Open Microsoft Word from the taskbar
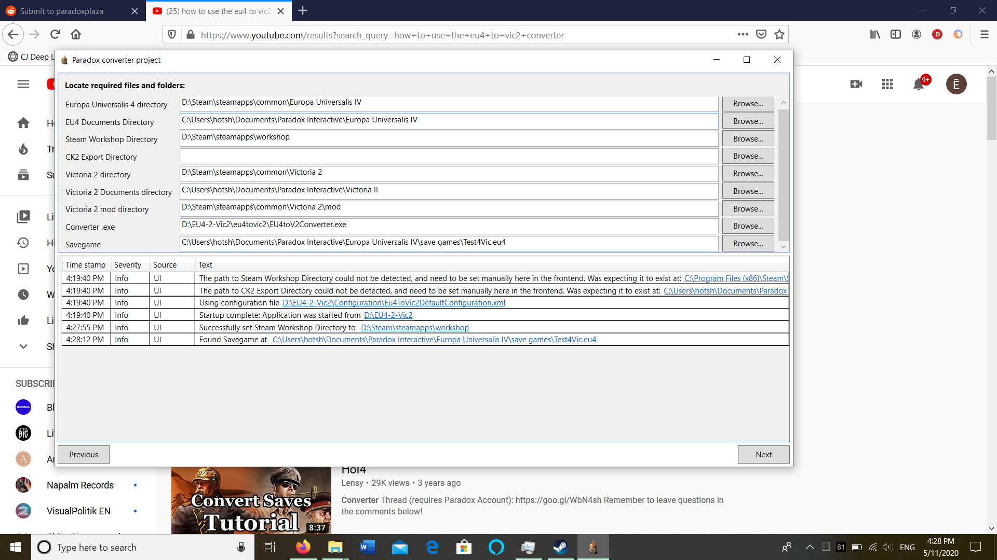Screen dimensions: 997x560 click(367, 547)
